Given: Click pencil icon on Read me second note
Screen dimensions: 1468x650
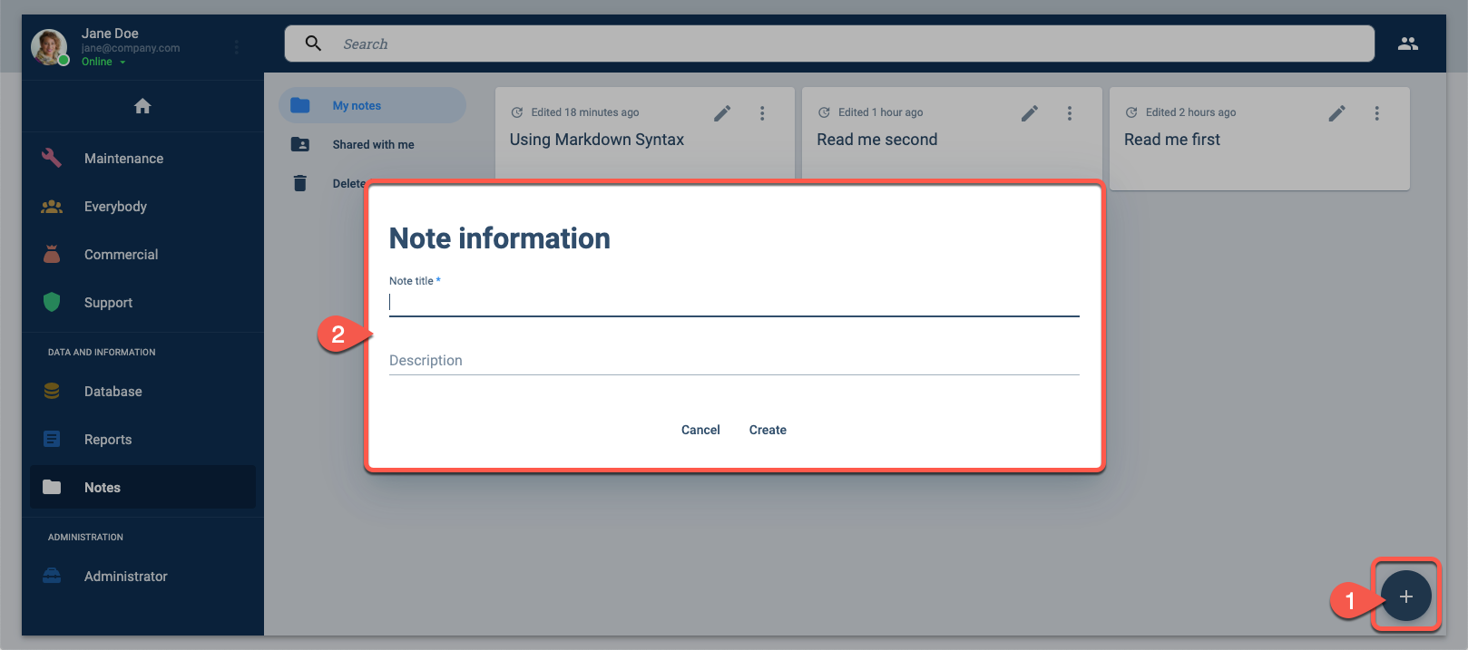Looking at the screenshot, I should pyautogui.click(x=1030, y=113).
